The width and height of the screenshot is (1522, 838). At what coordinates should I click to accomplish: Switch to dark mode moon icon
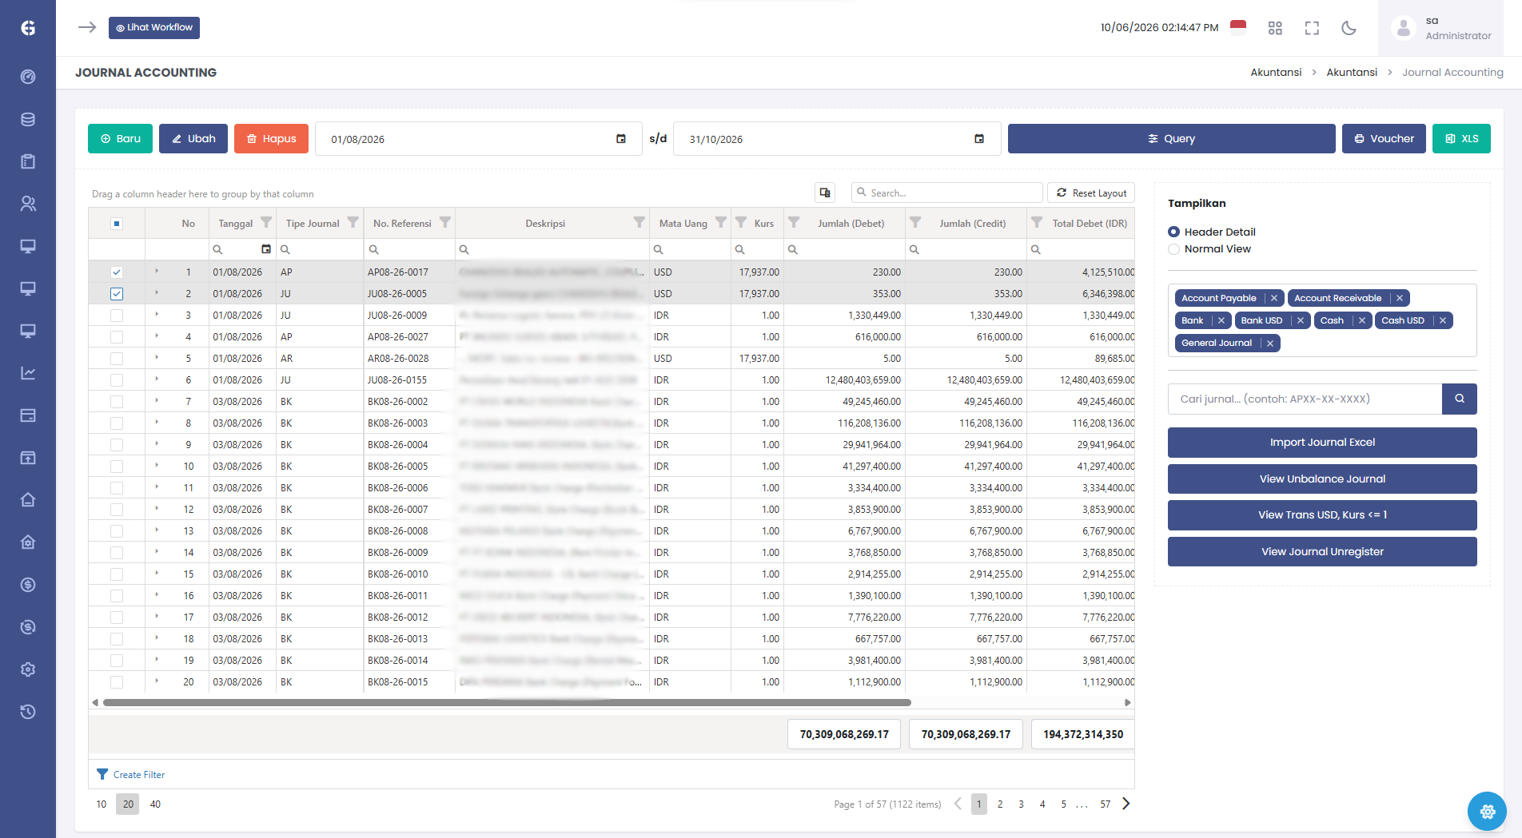point(1349,28)
